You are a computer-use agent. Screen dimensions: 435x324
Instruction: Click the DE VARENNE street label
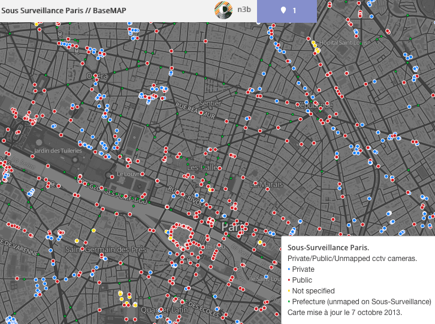pos(19,247)
